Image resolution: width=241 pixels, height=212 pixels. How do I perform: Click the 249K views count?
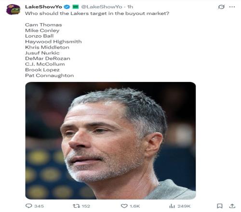pyautogui.click(x=184, y=206)
